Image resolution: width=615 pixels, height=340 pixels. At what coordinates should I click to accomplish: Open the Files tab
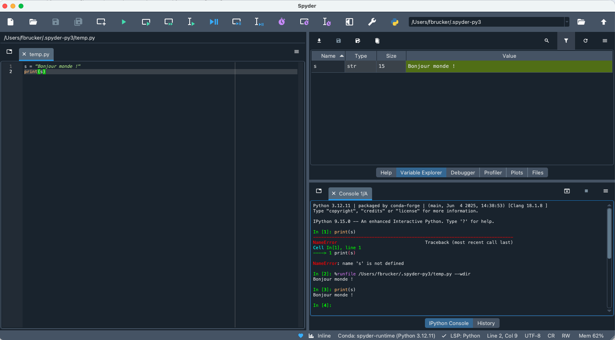click(x=538, y=172)
